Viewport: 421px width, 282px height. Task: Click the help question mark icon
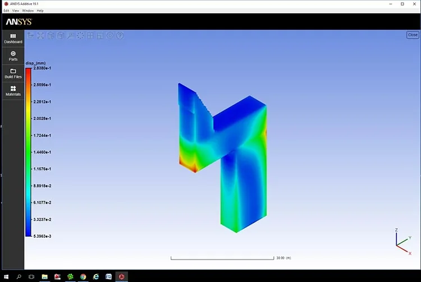[120, 35]
